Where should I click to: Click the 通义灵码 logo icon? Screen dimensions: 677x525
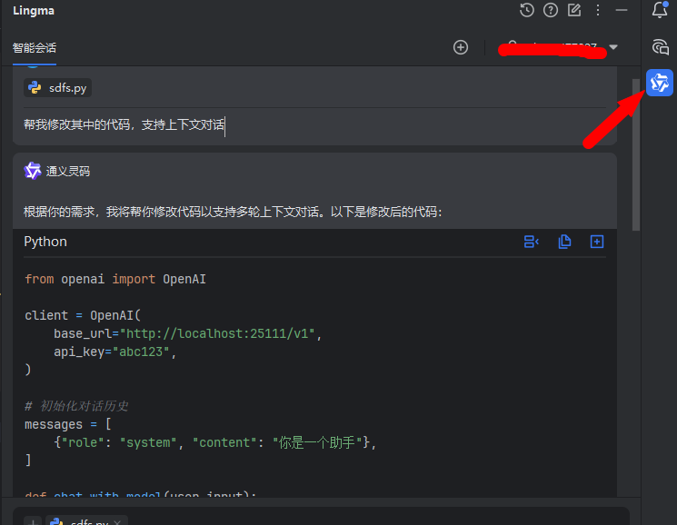coord(32,171)
